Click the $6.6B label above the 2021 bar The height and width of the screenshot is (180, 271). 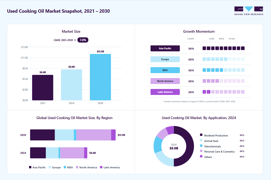(x=43, y=72)
